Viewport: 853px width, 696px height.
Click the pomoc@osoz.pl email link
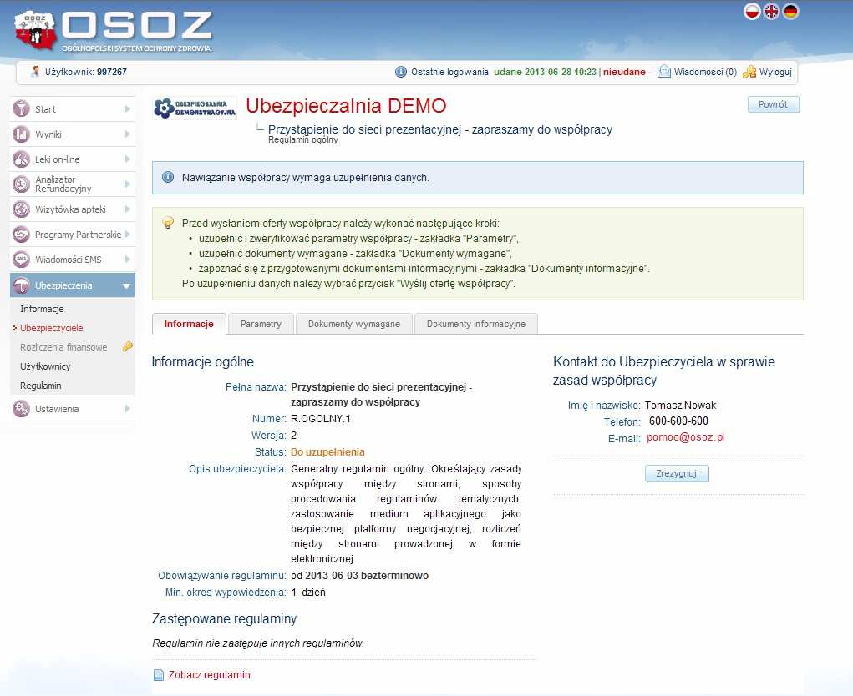(x=685, y=437)
